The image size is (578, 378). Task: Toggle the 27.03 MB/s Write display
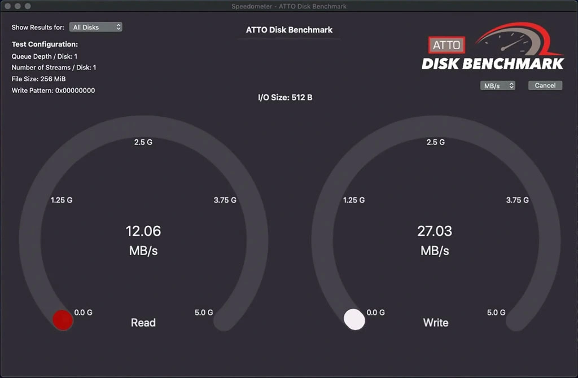(435, 231)
